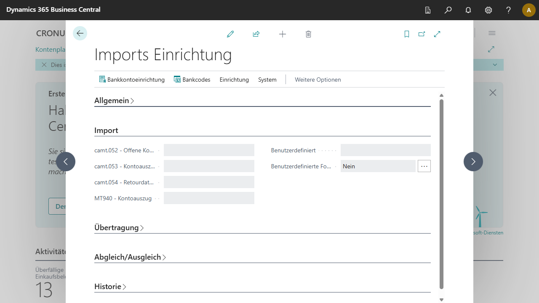Click the trash delete icon
The width and height of the screenshot is (539, 303).
pos(308,34)
